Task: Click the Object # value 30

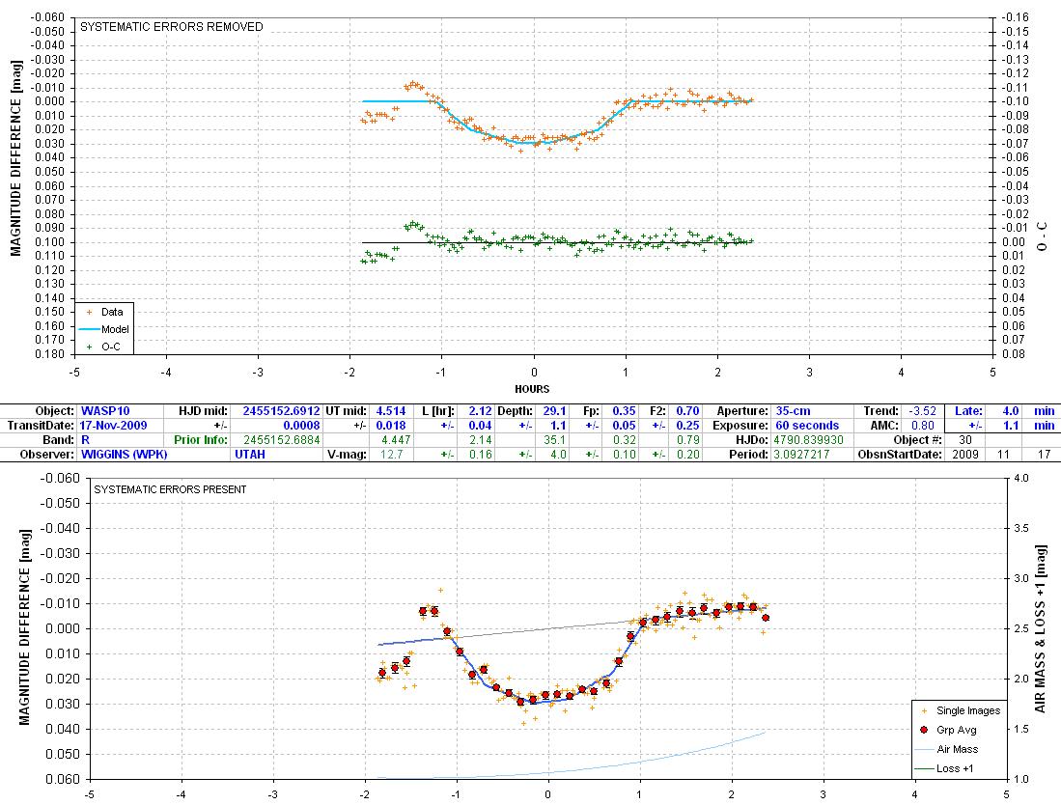Action: point(965,440)
